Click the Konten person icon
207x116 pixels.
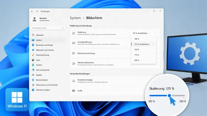coord(33,65)
